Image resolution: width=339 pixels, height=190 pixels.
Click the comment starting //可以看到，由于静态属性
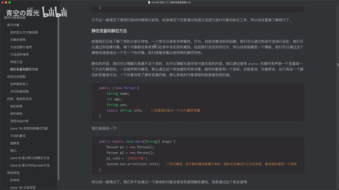(x=231, y=164)
